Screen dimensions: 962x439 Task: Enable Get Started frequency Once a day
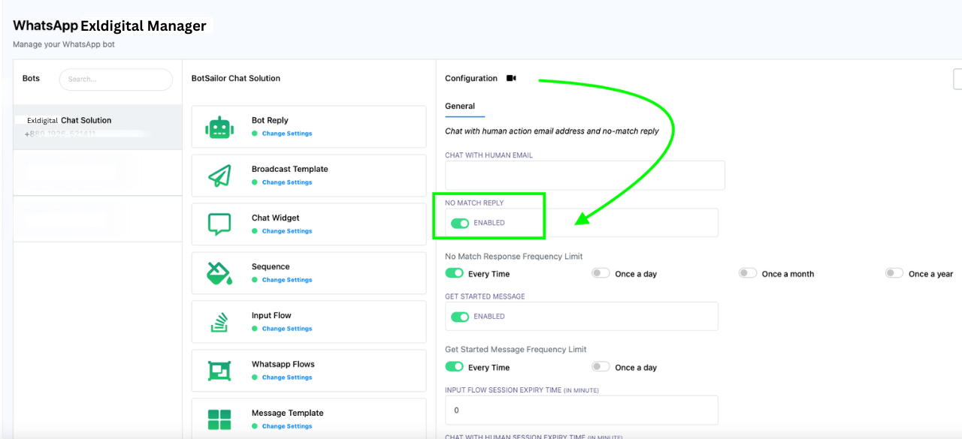click(x=600, y=367)
